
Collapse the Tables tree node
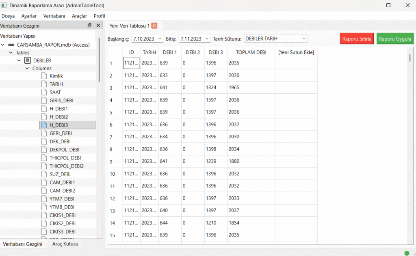click(x=11, y=53)
